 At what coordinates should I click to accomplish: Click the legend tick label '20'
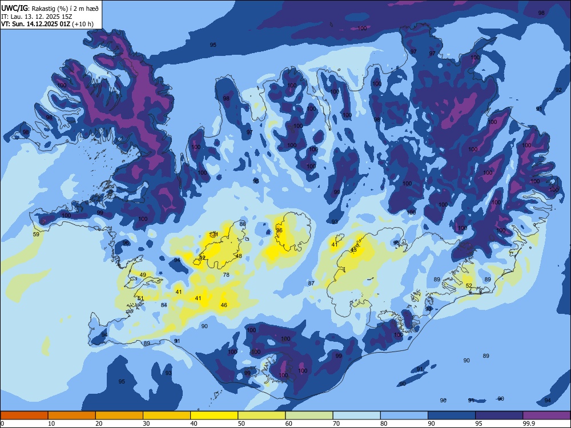point(99,423)
